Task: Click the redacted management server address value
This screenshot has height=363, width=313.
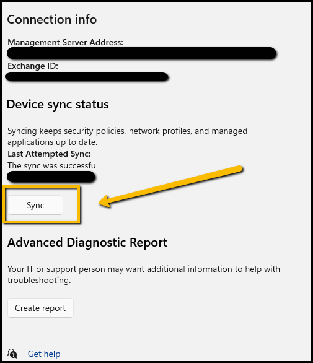Action: point(141,53)
